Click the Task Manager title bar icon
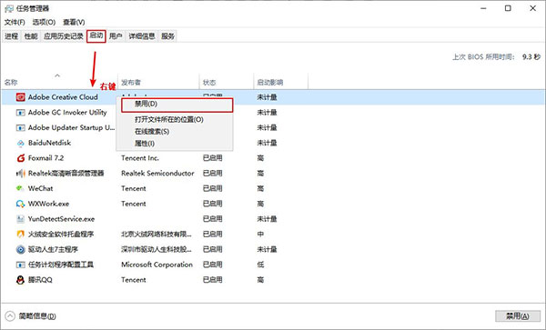 click(9, 8)
